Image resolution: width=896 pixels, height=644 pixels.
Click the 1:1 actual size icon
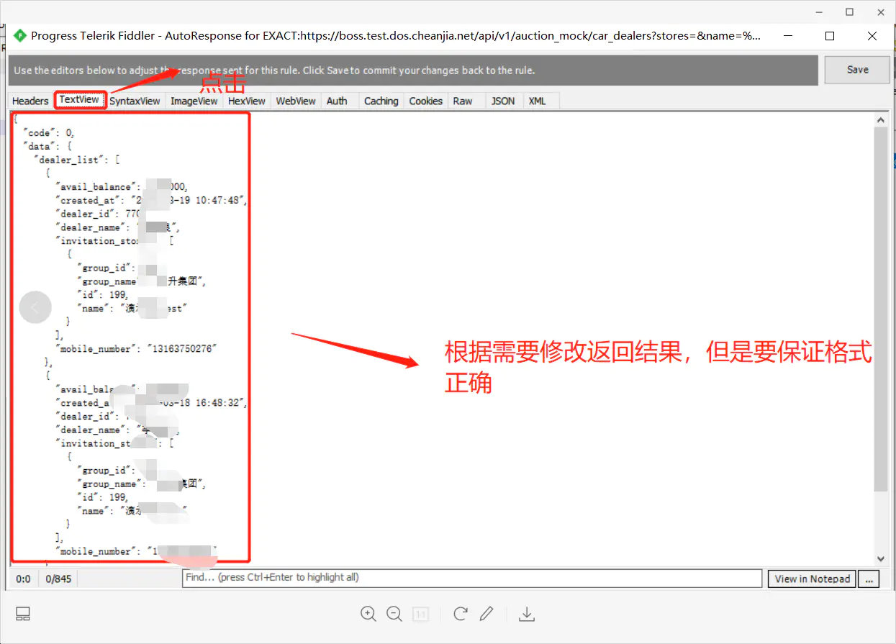tap(420, 614)
